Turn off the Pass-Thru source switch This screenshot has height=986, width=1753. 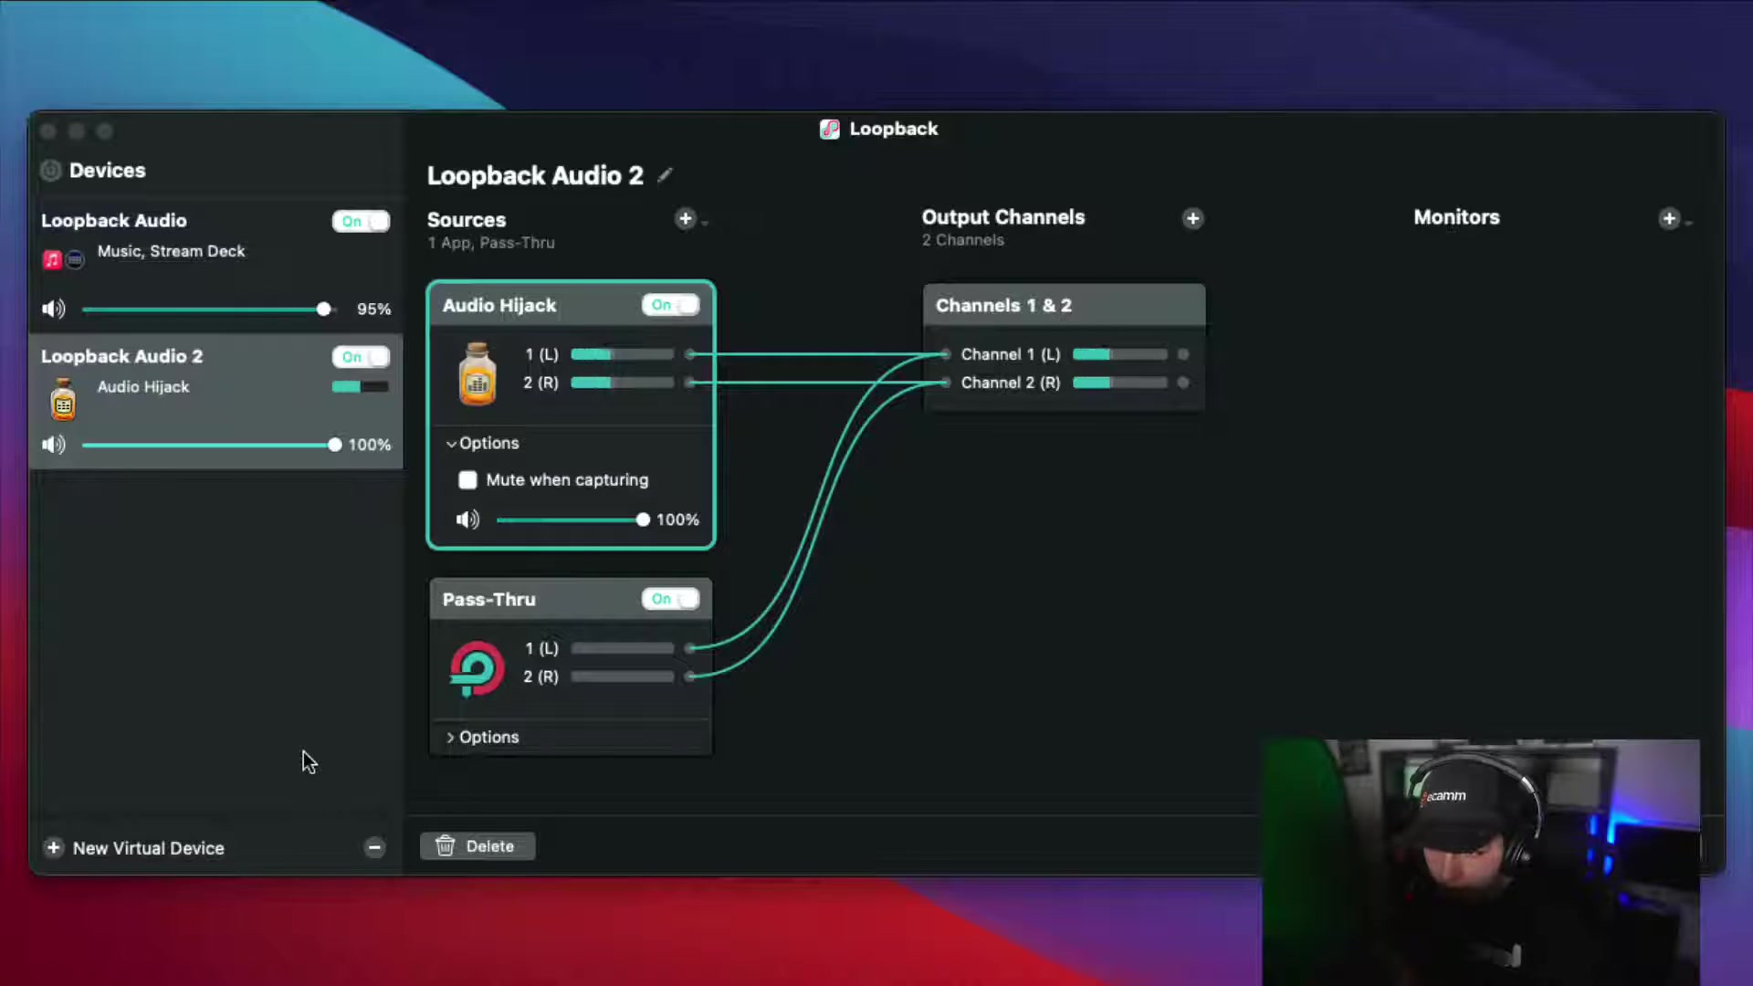coord(670,599)
